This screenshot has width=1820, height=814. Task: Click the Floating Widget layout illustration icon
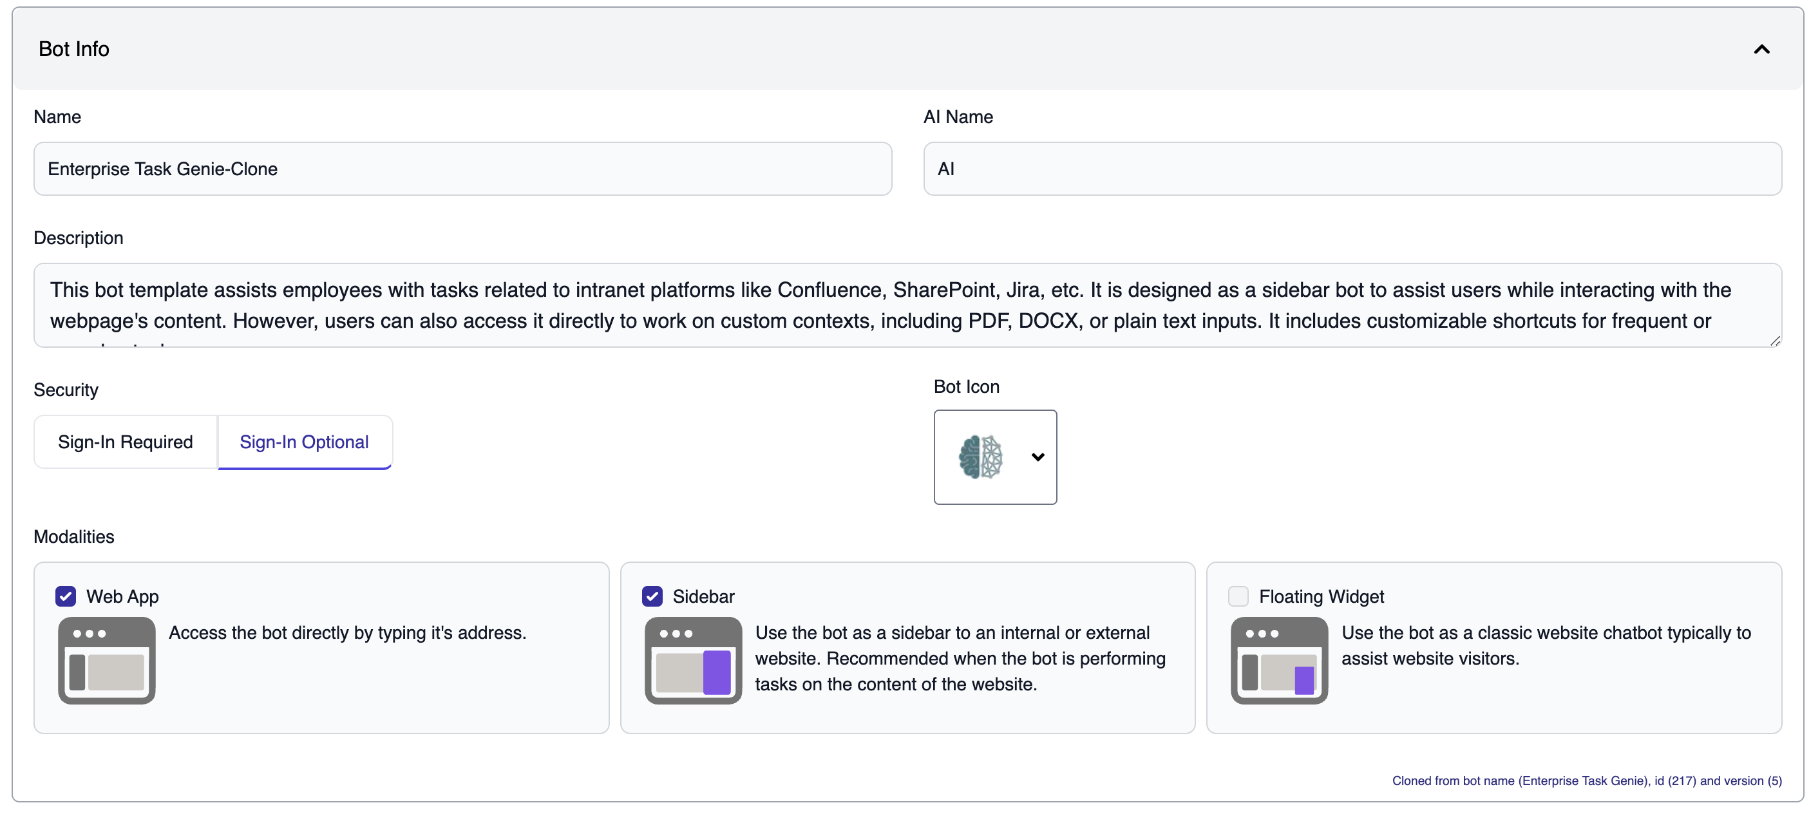1279,660
